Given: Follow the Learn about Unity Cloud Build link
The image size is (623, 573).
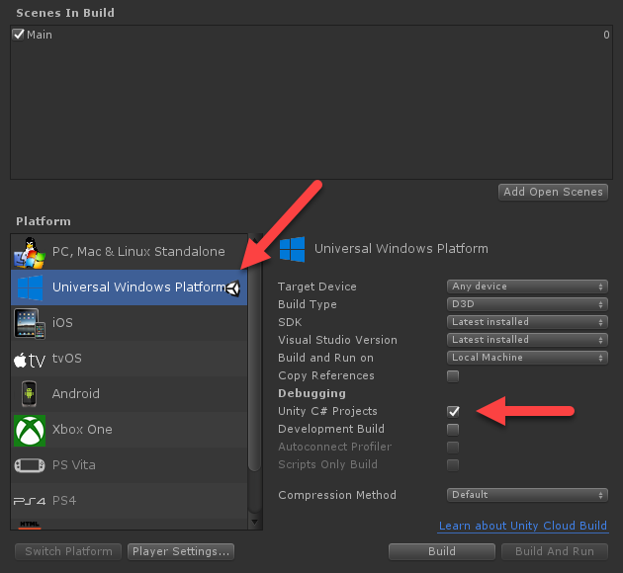Looking at the screenshot, I should coord(523,526).
